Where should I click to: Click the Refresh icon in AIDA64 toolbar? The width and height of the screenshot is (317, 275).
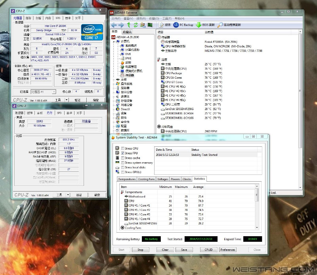[x=136, y=25]
